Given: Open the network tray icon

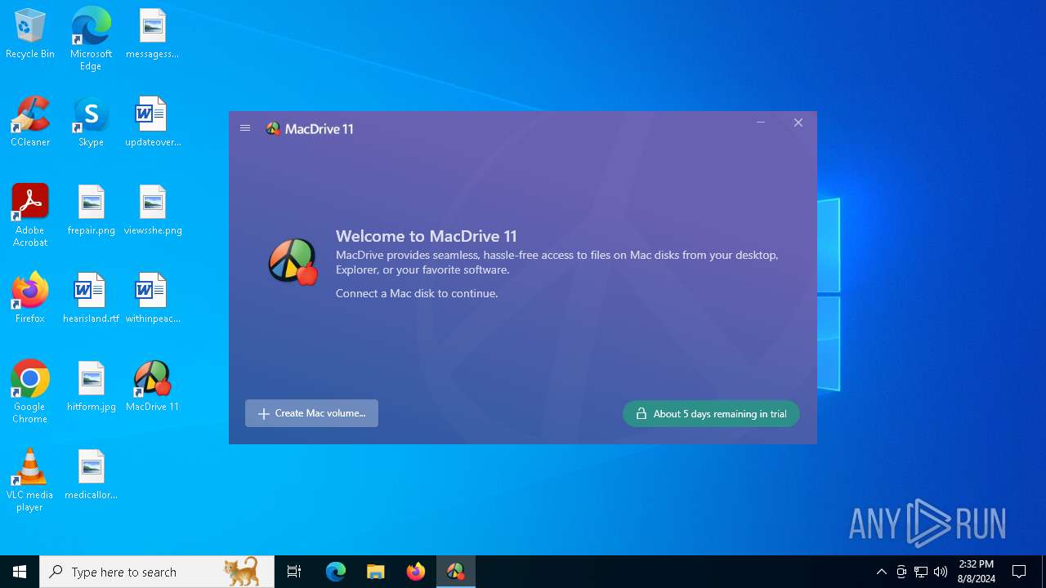Looking at the screenshot, I should (921, 572).
